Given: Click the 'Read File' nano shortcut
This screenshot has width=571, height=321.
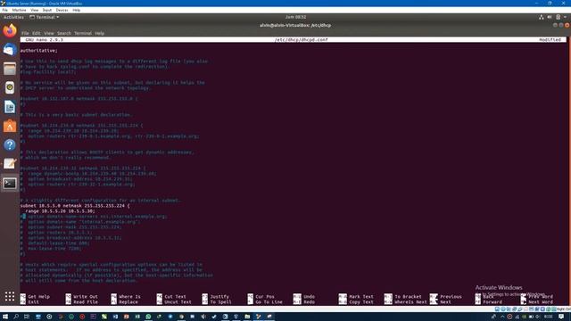Looking at the screenshot, I should (82, 302).
